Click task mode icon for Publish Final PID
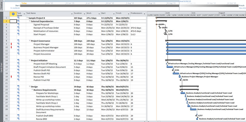 tap(18, 80)
